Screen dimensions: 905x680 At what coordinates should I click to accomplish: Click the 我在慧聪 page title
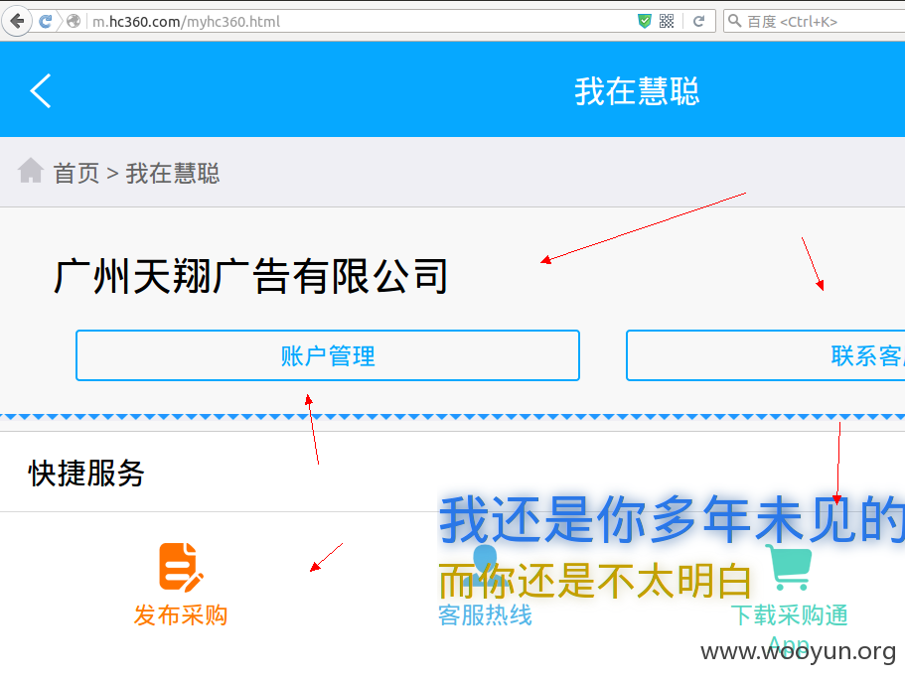pyautogui.click(x=637, y=91)
